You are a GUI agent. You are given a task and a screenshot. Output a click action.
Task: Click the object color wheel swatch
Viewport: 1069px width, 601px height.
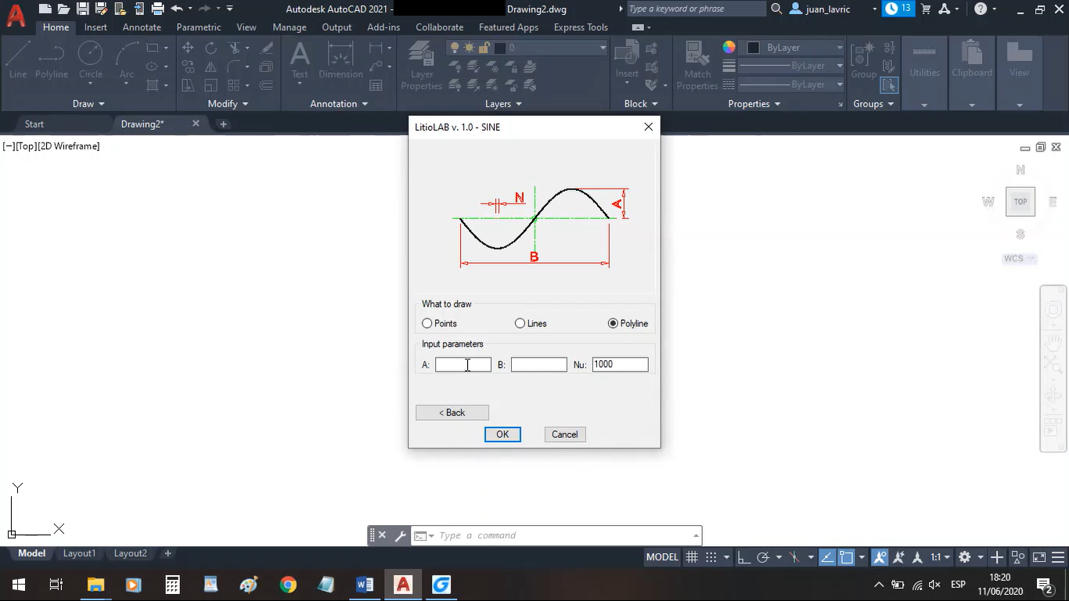coord(729,48)
